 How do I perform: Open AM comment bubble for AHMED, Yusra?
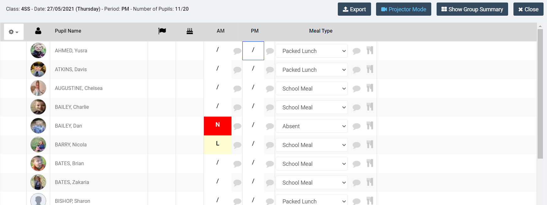[x=237, y=51]
